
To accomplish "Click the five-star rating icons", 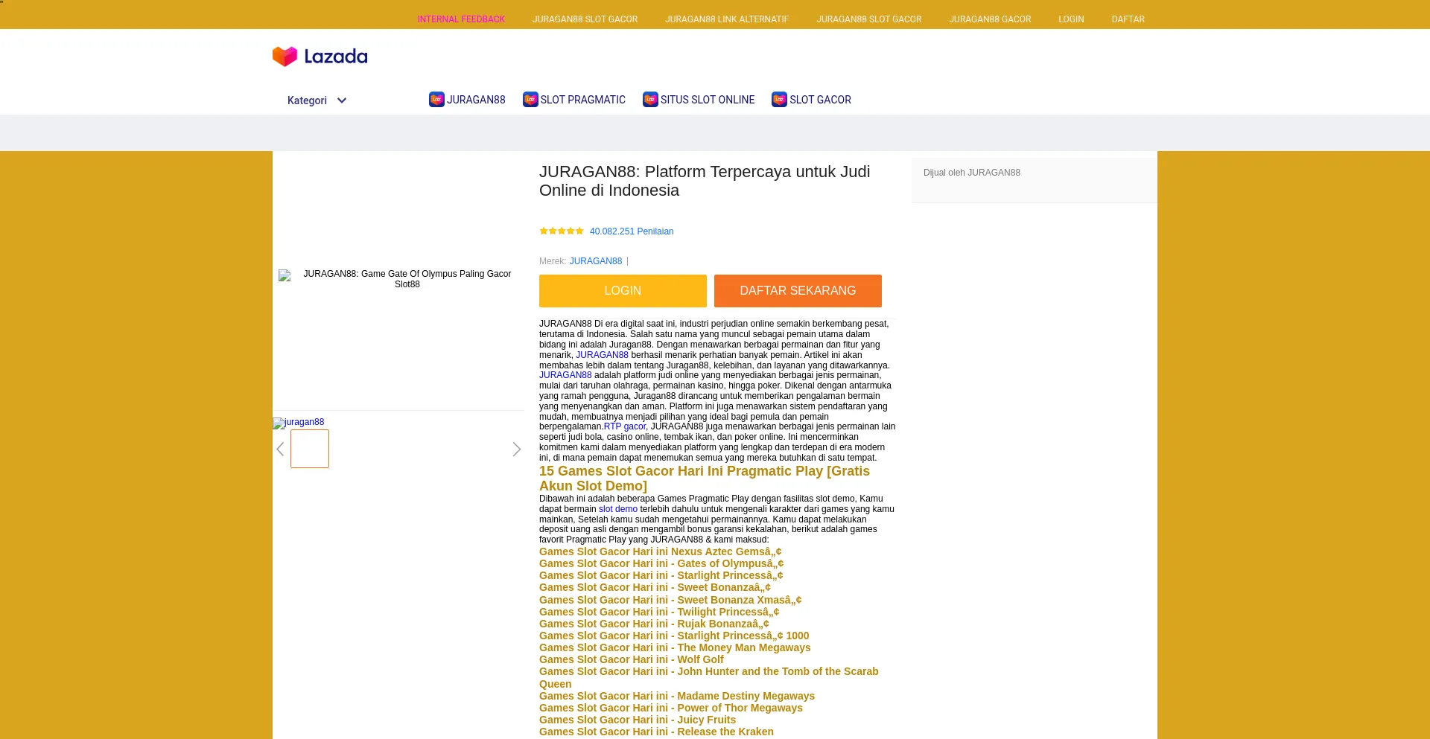I will 562,231.
